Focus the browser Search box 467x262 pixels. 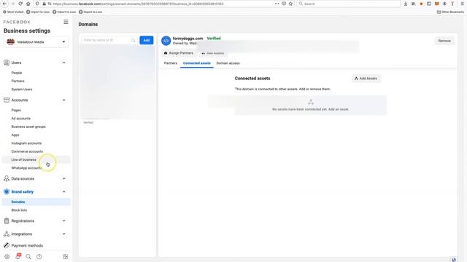coord(349,4)
